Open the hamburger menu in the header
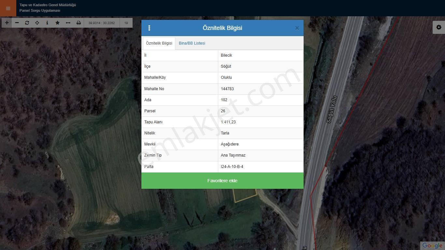 click(8, 8)
